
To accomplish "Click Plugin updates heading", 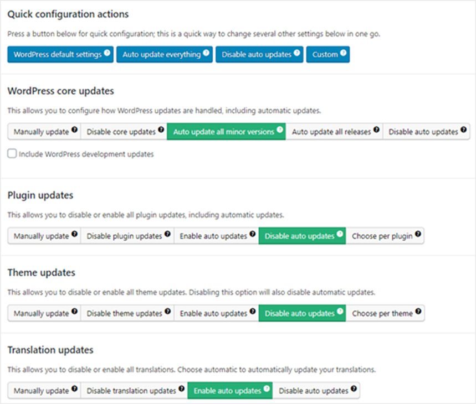I will pos(40,195).
